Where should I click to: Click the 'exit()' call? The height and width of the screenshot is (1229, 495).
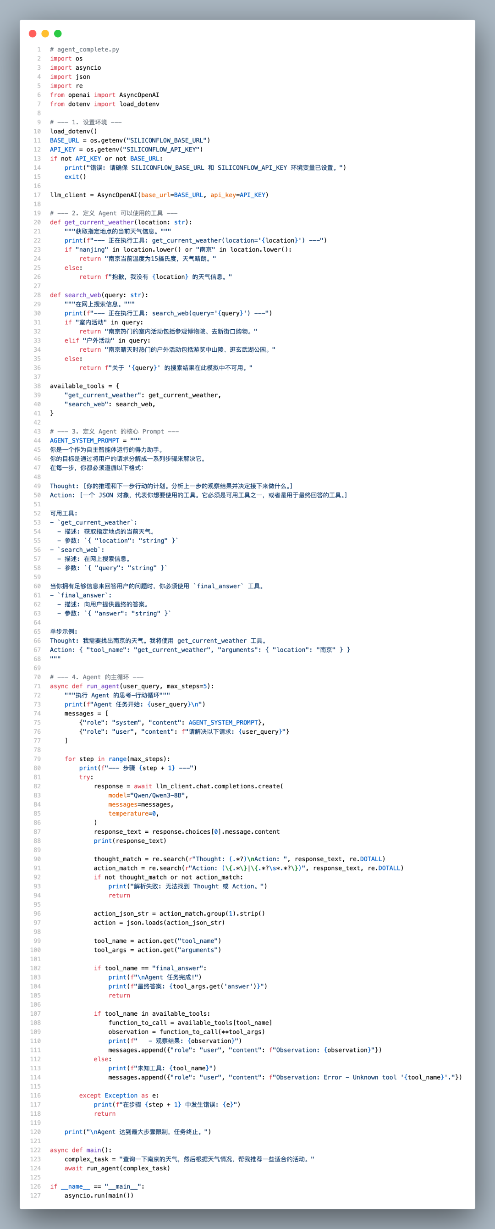75,177
